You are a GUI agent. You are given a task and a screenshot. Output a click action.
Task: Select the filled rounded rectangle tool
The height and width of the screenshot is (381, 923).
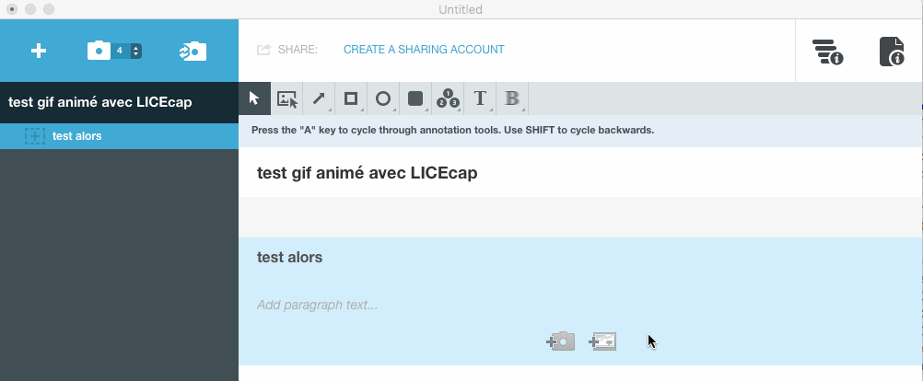click(415, 98)
